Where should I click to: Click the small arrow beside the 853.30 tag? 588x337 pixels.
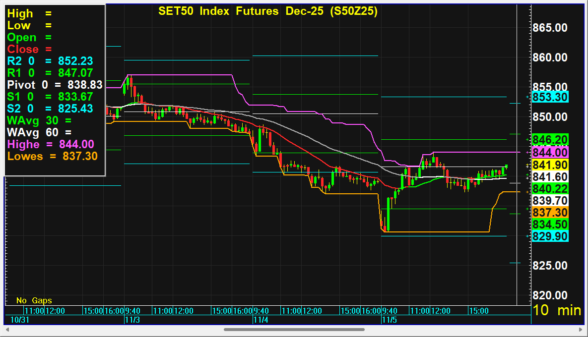click(x=527, y=97)
